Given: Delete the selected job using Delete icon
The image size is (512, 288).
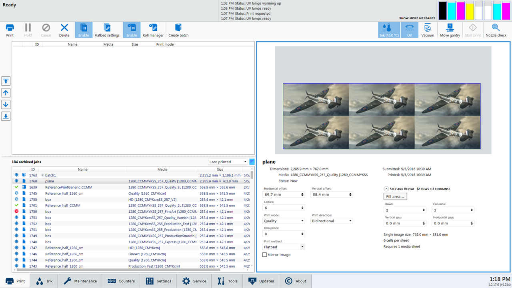Looking at the screenshot, I should tap(64, 30).
